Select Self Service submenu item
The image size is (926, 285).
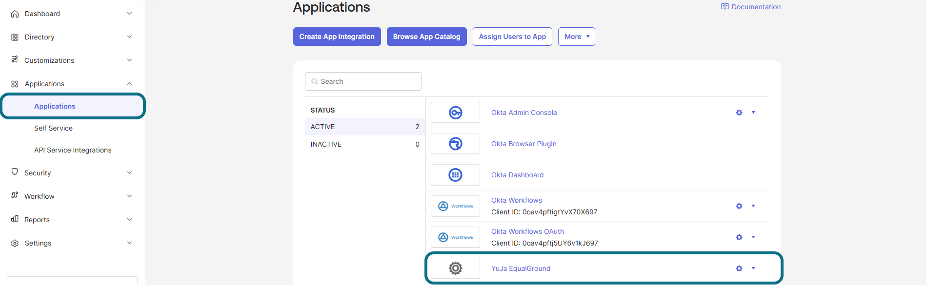coord(53,128)
